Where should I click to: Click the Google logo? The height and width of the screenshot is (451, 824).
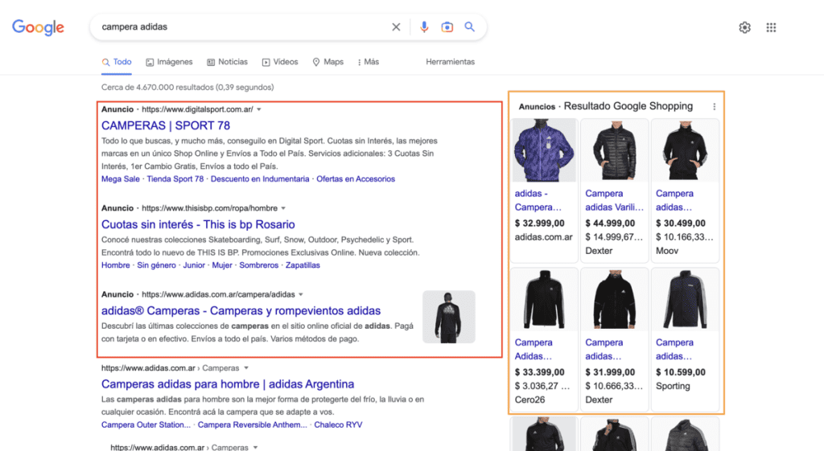pos(38,27)
